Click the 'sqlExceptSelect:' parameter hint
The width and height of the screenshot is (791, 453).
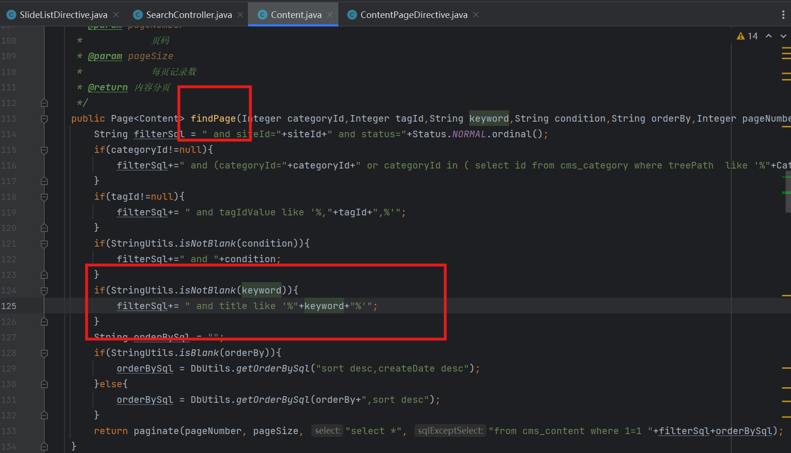(450, 431)
